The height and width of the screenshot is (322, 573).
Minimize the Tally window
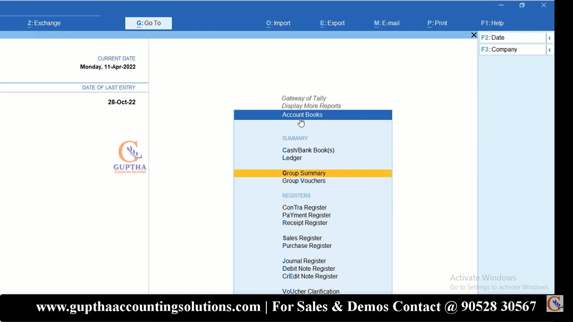pos(501,5)
